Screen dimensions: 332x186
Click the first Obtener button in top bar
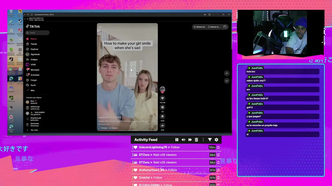pos(199,27)
